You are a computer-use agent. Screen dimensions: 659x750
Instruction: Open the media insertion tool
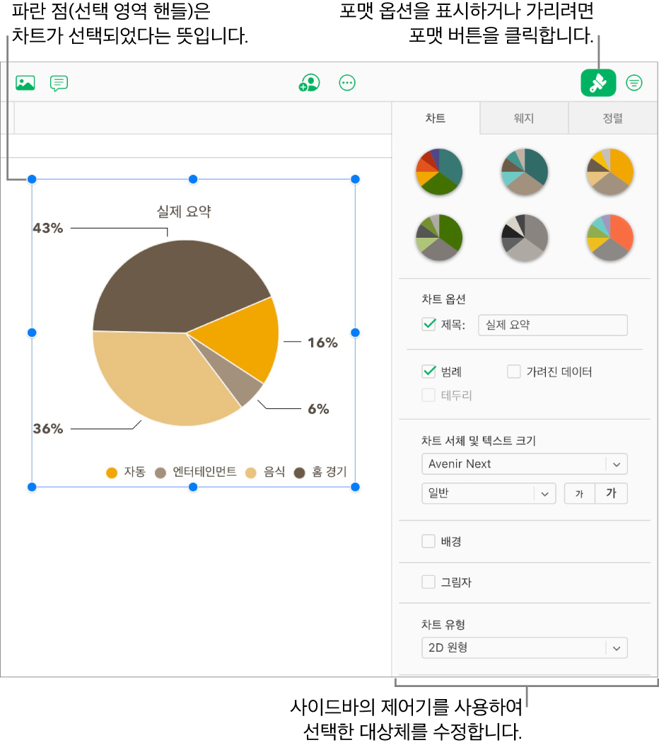coord(25,83)
